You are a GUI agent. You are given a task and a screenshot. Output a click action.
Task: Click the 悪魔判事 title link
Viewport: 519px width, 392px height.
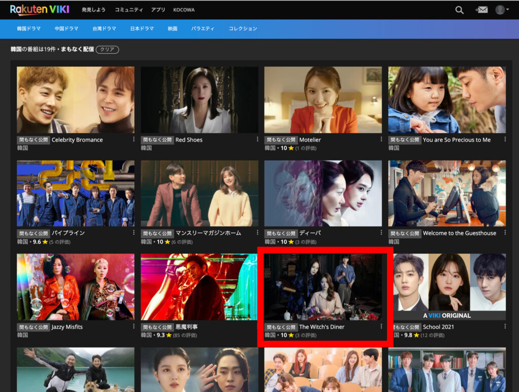(x=187, y=327)
